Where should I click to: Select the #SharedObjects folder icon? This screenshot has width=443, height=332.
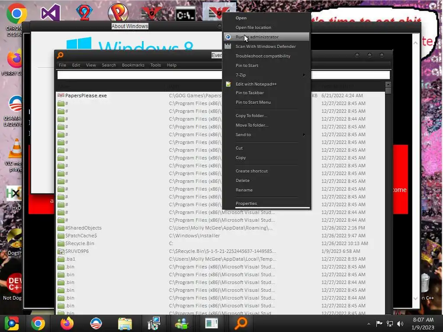[61, 228]
